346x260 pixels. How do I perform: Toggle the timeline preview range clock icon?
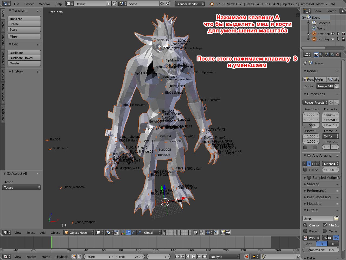pos(74,256)
